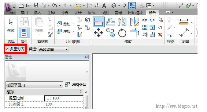Select the Offset tool
Image resolution: width=207 pixels, height=112 pixels.
(111, 21)
